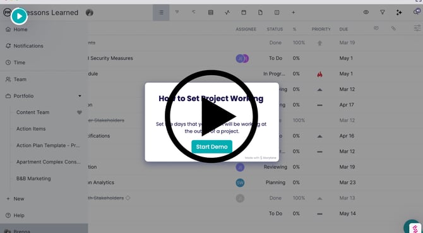The image size is (423, 233).
Task: Create new item with + New
Action: [15, 199]
